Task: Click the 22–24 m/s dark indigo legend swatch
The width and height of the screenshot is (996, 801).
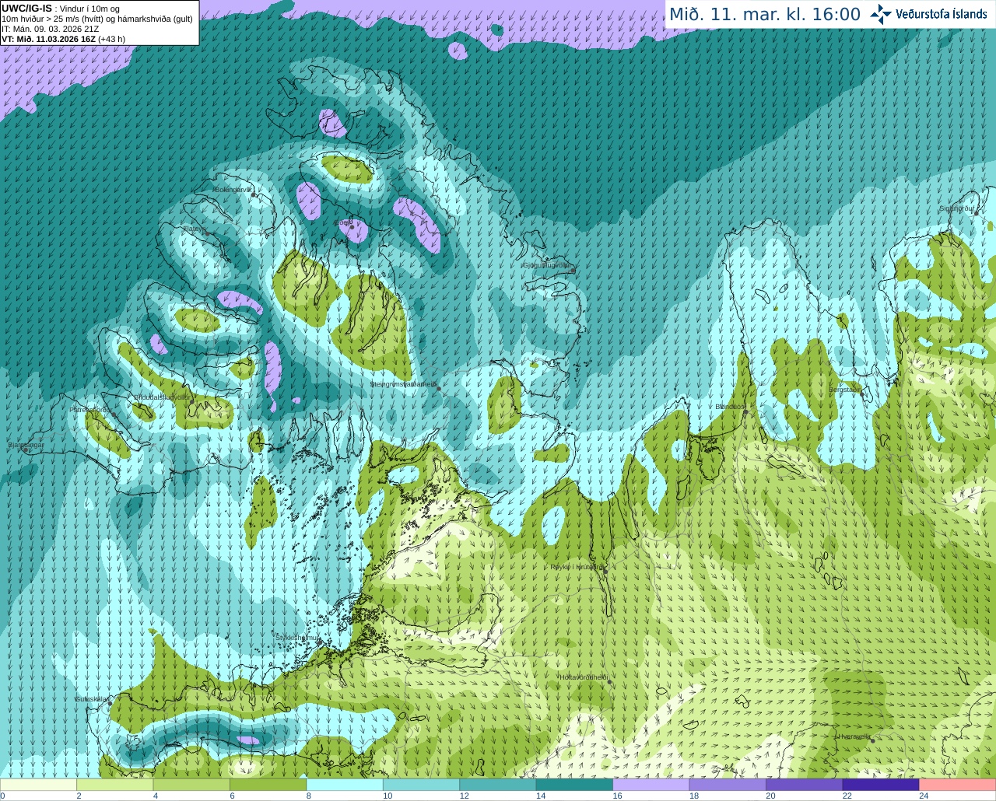Action: point(881,784)
